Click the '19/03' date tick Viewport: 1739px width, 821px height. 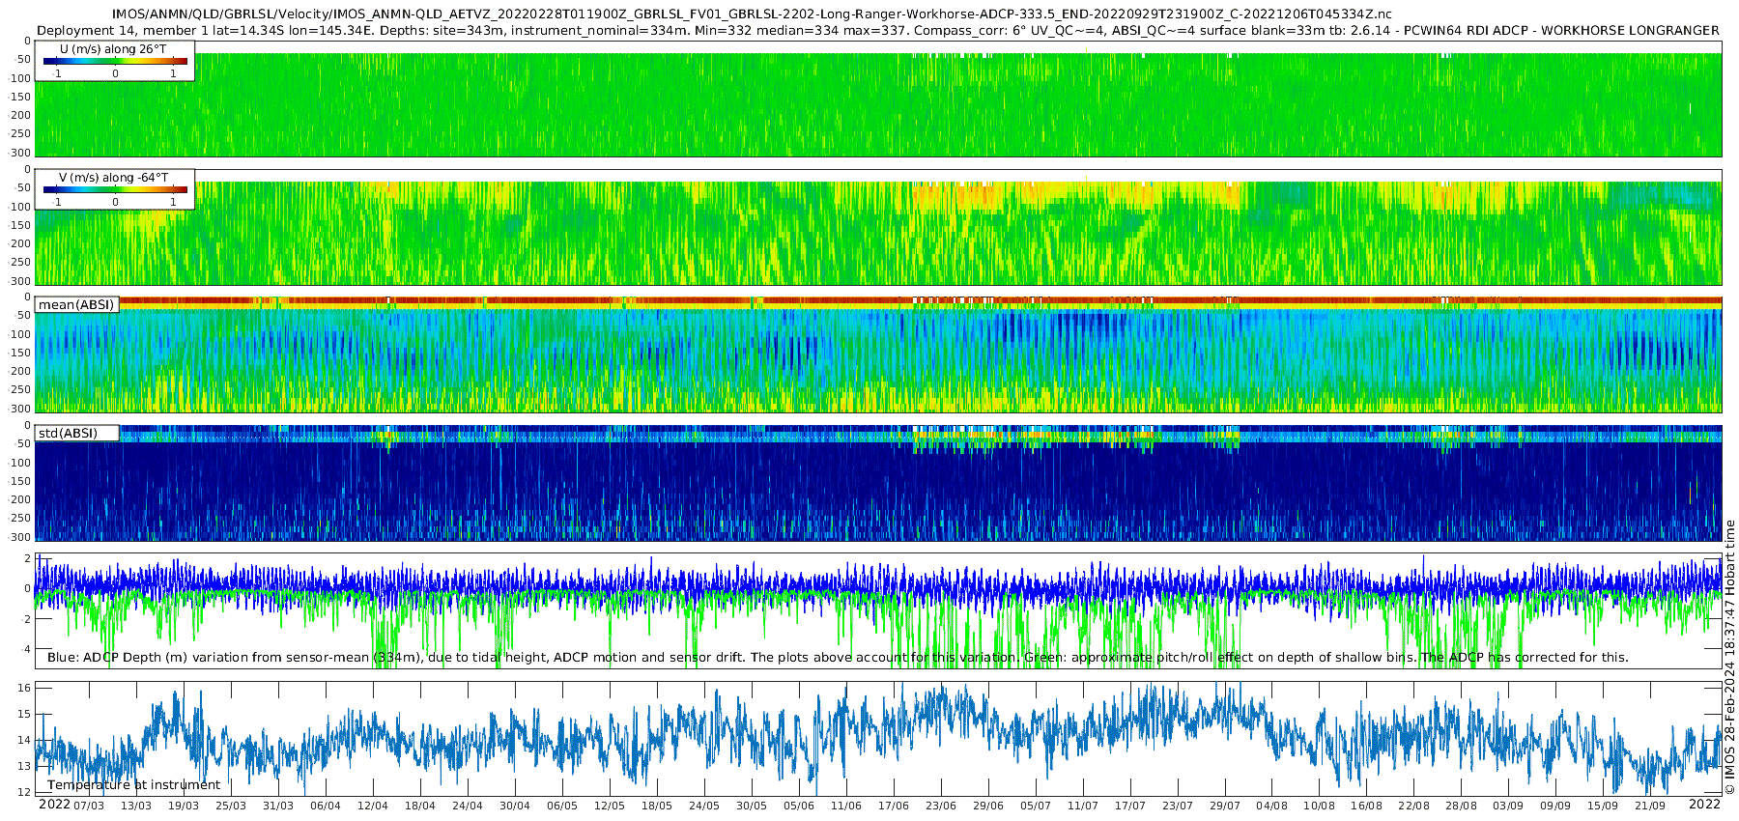[184, 807]
